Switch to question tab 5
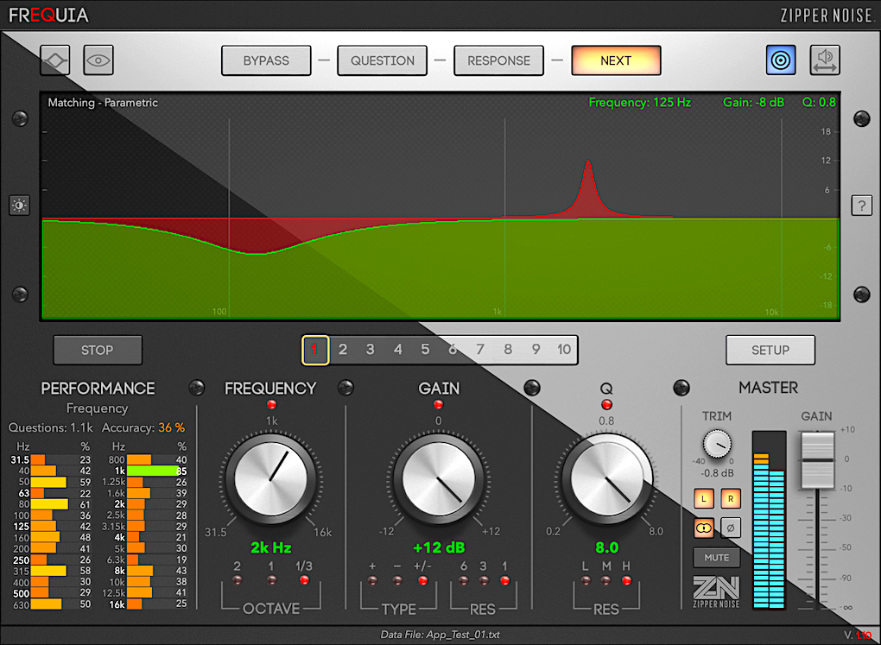Viewport: 881px width, 645px height. [x=425, y=350]
